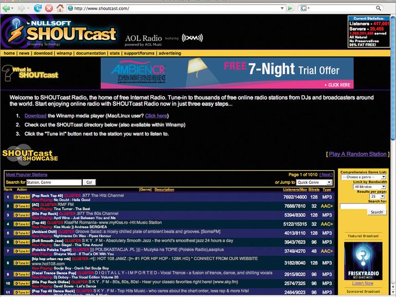The image size is (396, 297).
Task: Click the Mac/Linux Click here link
Action: 156,116
